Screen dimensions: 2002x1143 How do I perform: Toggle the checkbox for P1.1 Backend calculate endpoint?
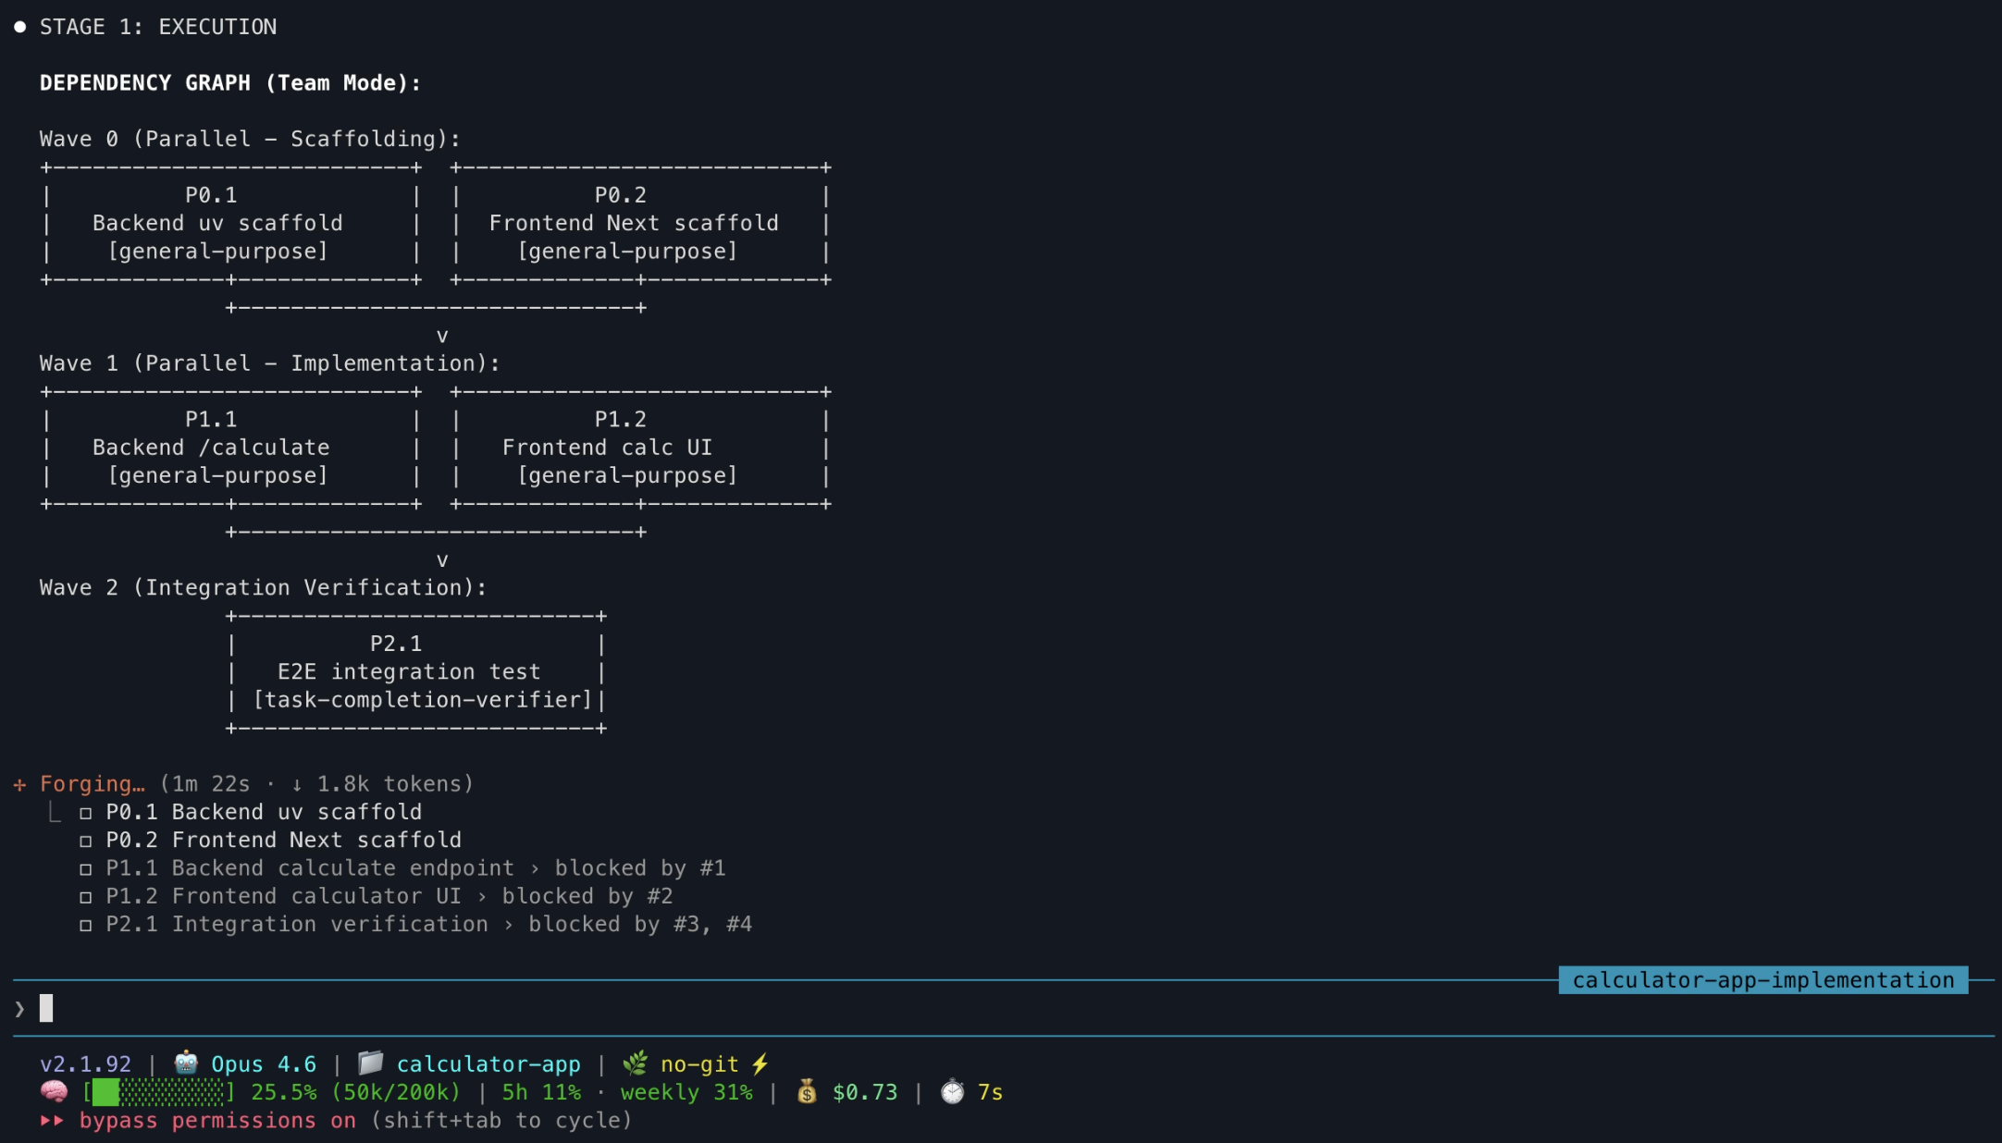[85, 869]
